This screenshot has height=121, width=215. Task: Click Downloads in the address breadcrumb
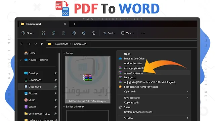coord(62,44)
